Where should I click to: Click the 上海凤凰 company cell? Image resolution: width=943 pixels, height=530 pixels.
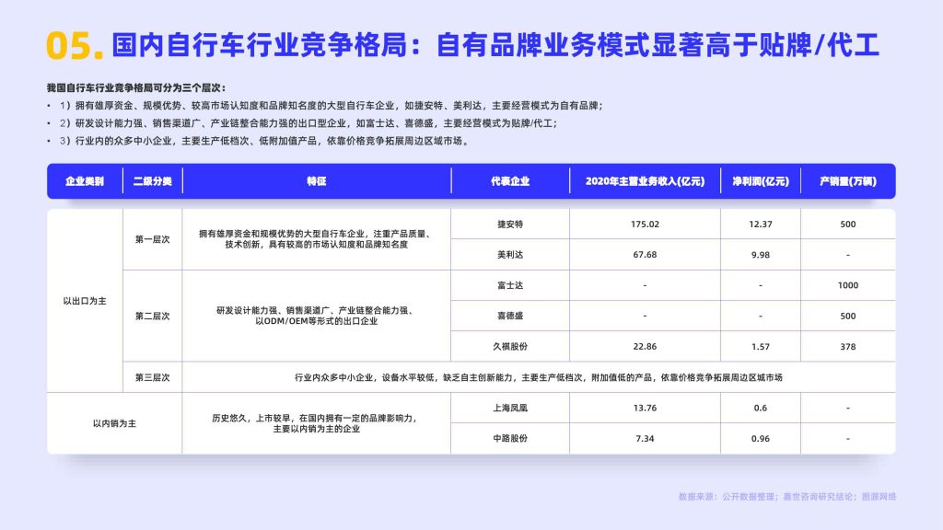coord(510,408)
